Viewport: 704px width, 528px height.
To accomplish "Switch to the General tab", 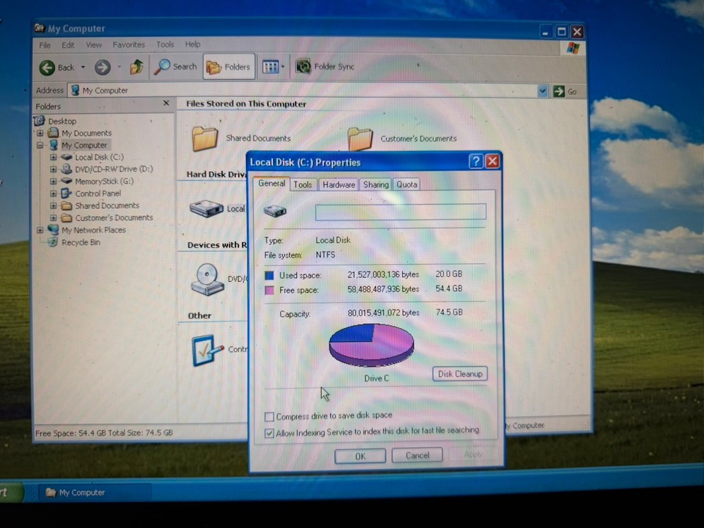I will [272, 183].
